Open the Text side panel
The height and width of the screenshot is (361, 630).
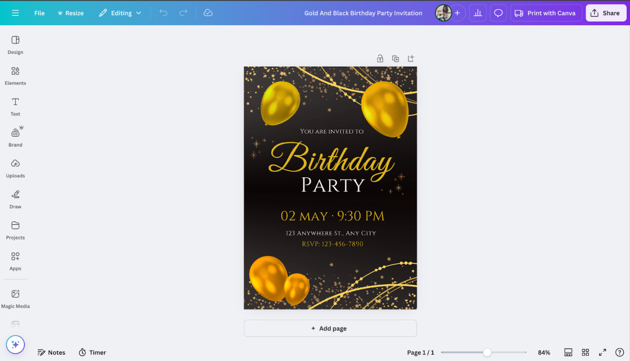click(x=15, y=107)
